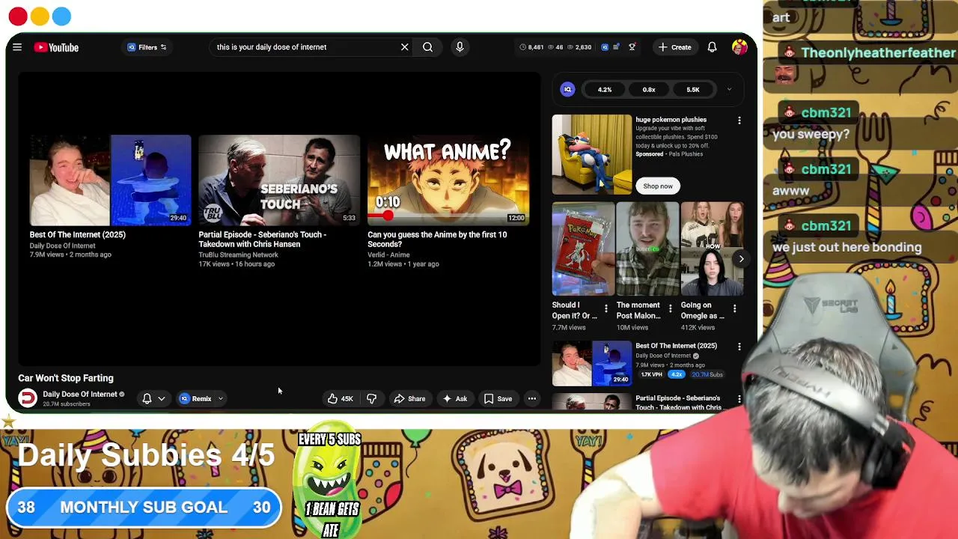Viewport: 958px width, 539px height.
Task: Click sidebar 'Best Of The Internet (2025)' title
Action: tap(676, 346)
